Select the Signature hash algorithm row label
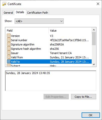The width and height of the screenshot is (102, 120). click(x=26, y=49)
